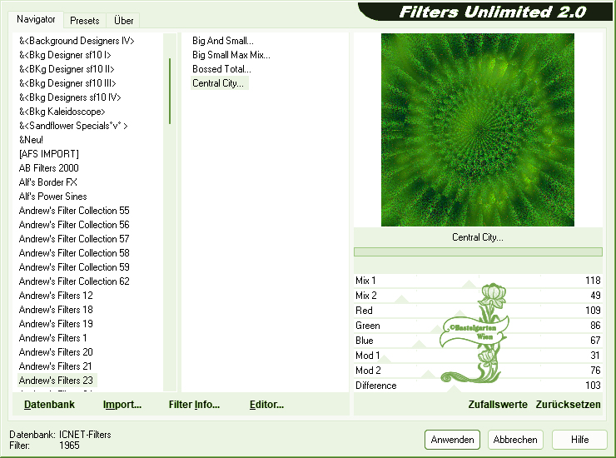Open the Über tab
Image resolution: width=616 pixels, height=458 pixels.
[x=123, y=21]
